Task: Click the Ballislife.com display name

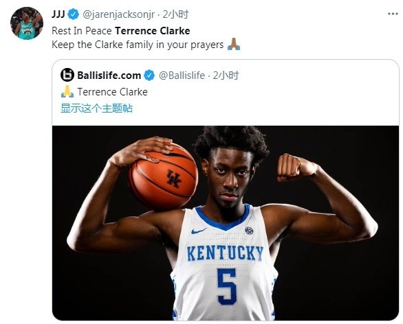Action: coord(109,76)
